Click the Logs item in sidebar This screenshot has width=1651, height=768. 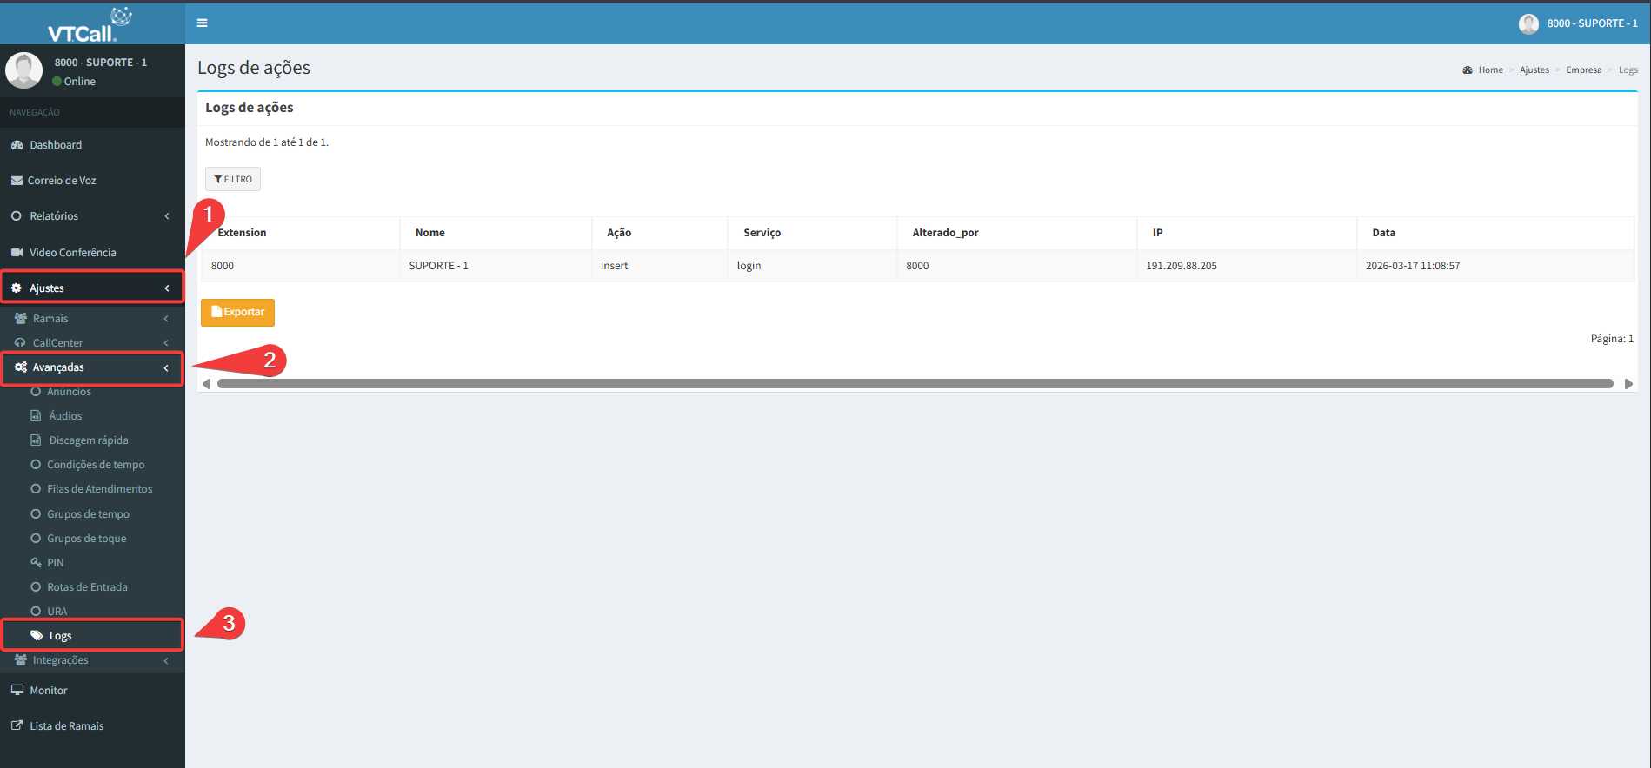[x=60, y=636]
